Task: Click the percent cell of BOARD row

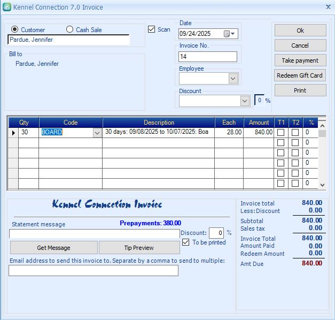Action: (x=310, y=133)
